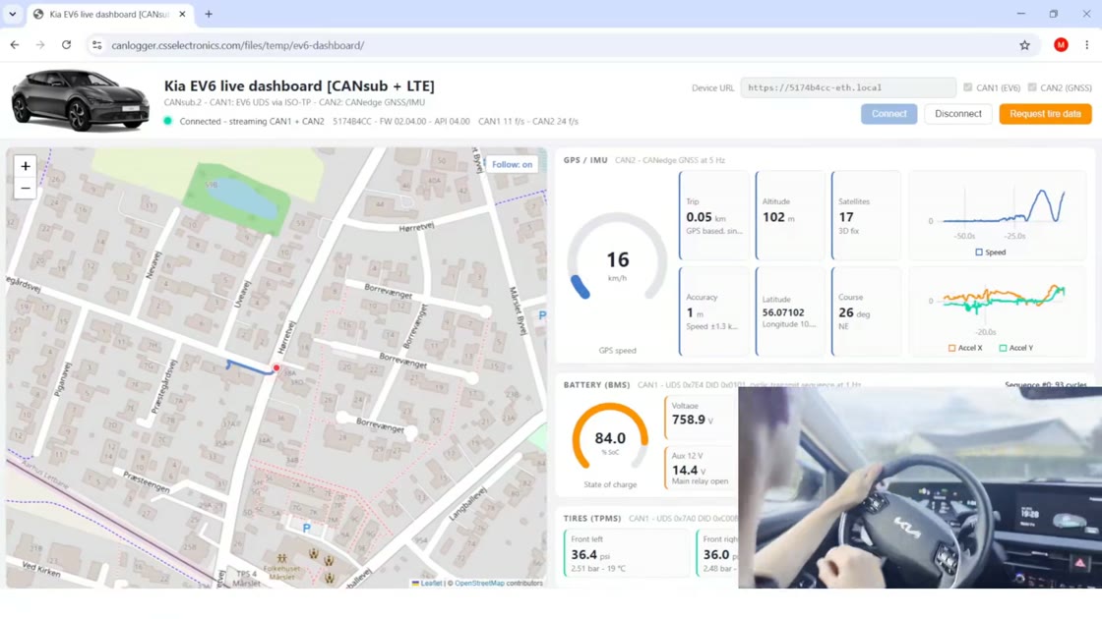The height and width of the screenshot is (619, 1102).
Task: Go back to the previous page
Action: tap(15, 45)
